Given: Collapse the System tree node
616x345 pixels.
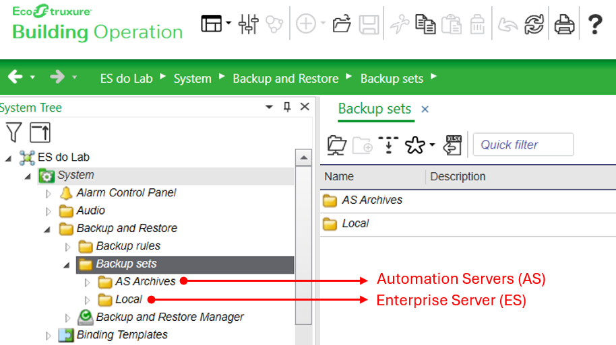Looking at the screenshot, I should (28, 176).
